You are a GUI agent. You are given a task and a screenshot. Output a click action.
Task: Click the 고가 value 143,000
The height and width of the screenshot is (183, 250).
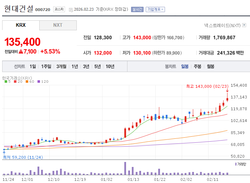(142, 37)
